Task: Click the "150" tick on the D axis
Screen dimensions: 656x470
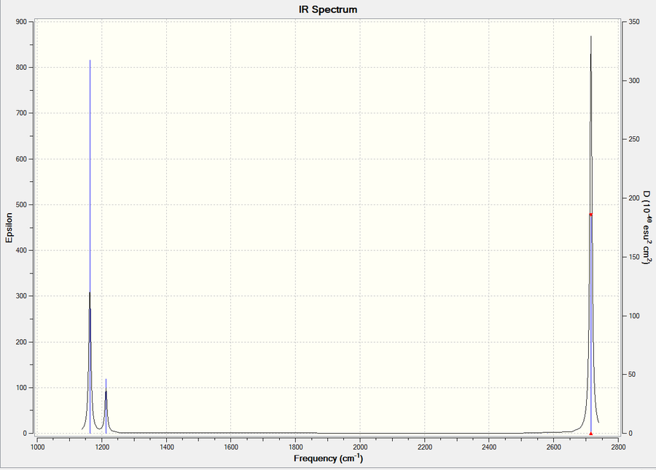Action: point(634,257)
